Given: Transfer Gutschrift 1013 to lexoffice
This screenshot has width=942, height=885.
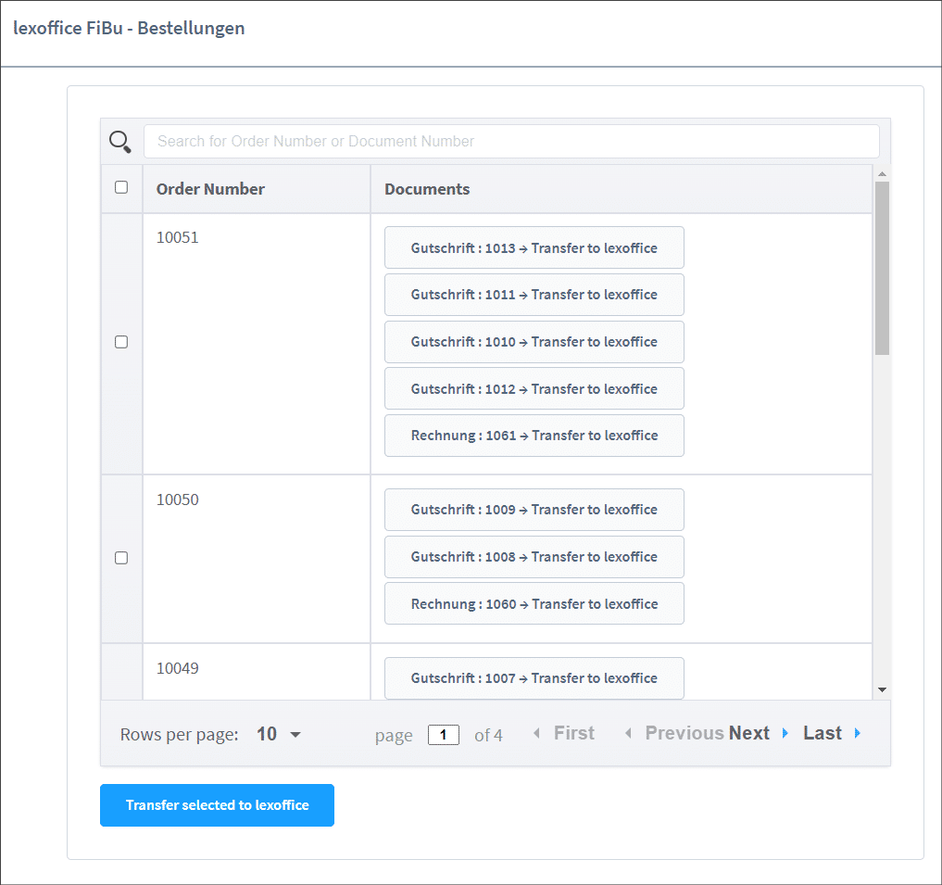Looking at the screenshot, I should 534,247.
